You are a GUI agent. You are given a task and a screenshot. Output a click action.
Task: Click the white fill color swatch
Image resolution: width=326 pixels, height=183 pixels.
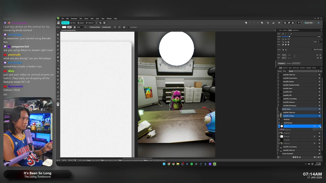click(x=64, y=27)
